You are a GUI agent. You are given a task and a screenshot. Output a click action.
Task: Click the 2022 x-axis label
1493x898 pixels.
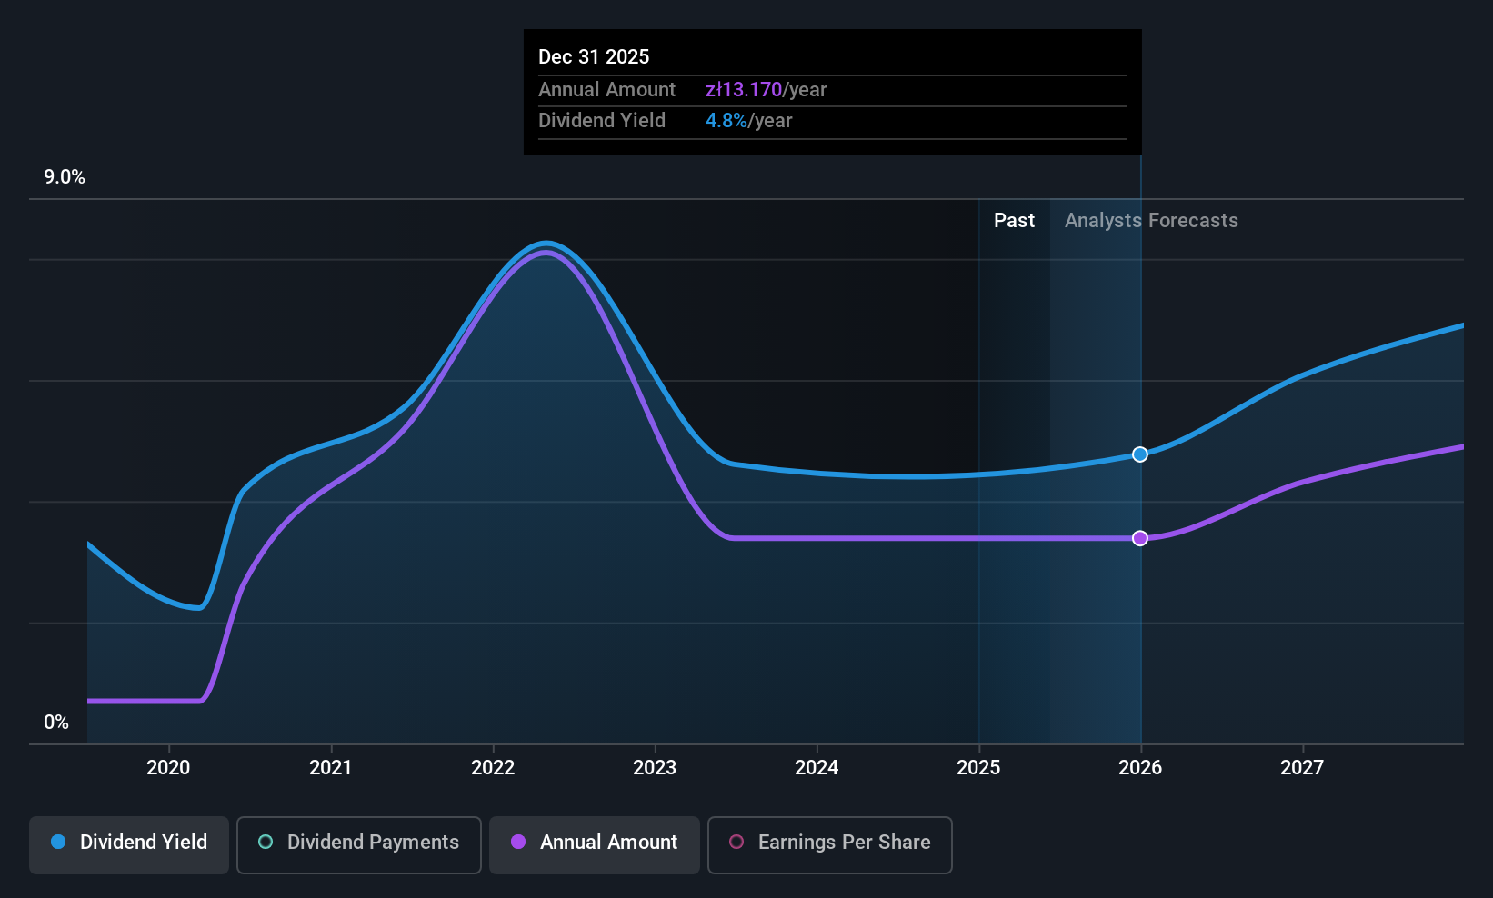[x=493, y=767]
